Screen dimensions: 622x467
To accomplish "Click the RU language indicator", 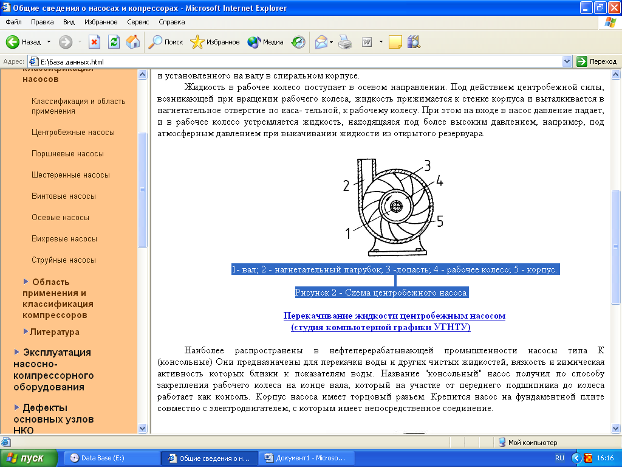I will click(x=559, y=458).
